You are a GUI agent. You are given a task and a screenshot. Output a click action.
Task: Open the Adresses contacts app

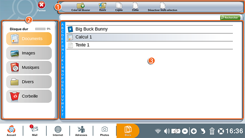click(81, 131)
